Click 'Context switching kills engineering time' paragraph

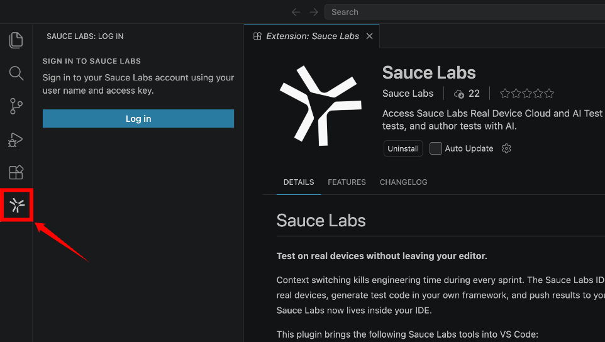click(441, 295)
